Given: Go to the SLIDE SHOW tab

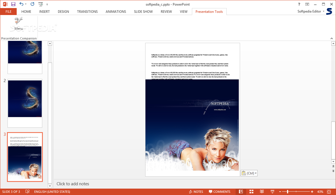Looking at the screenshot, I should pos(143,11).
